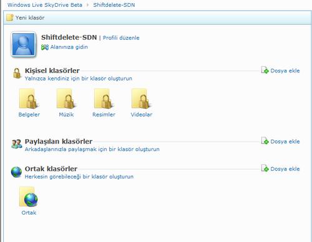This screenshot has width=312, height=242.
Task: Click Yalnızca kendiniz için bir klasör oluşturun
Action: click(x=79, y=79)
